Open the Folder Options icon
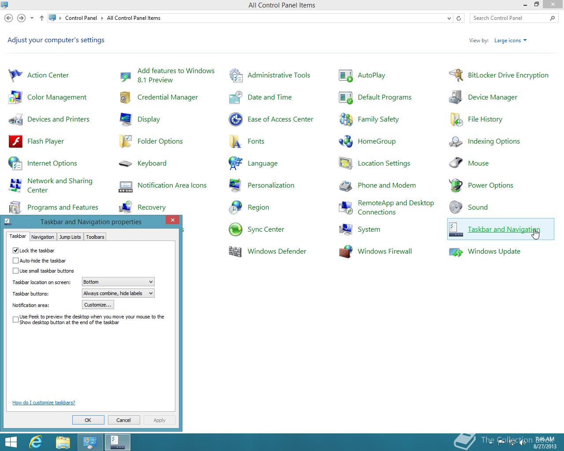The height and width of the screenshot is (451, 564). (126, 141)
